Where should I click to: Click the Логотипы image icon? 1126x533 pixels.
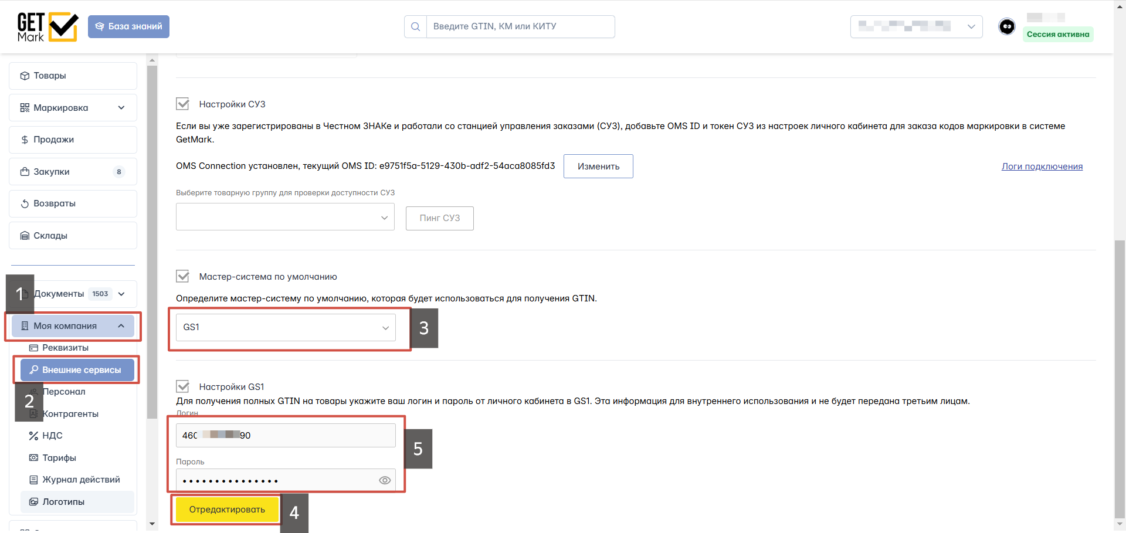tap(33, 502)
